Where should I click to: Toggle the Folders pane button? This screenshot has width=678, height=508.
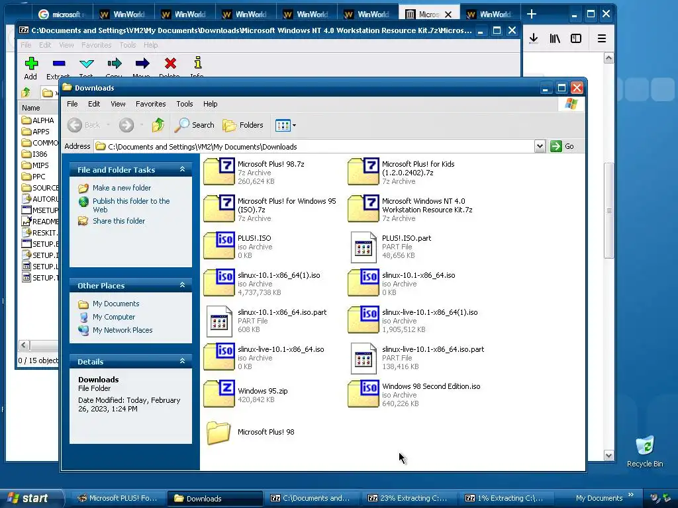pos(242,125)
